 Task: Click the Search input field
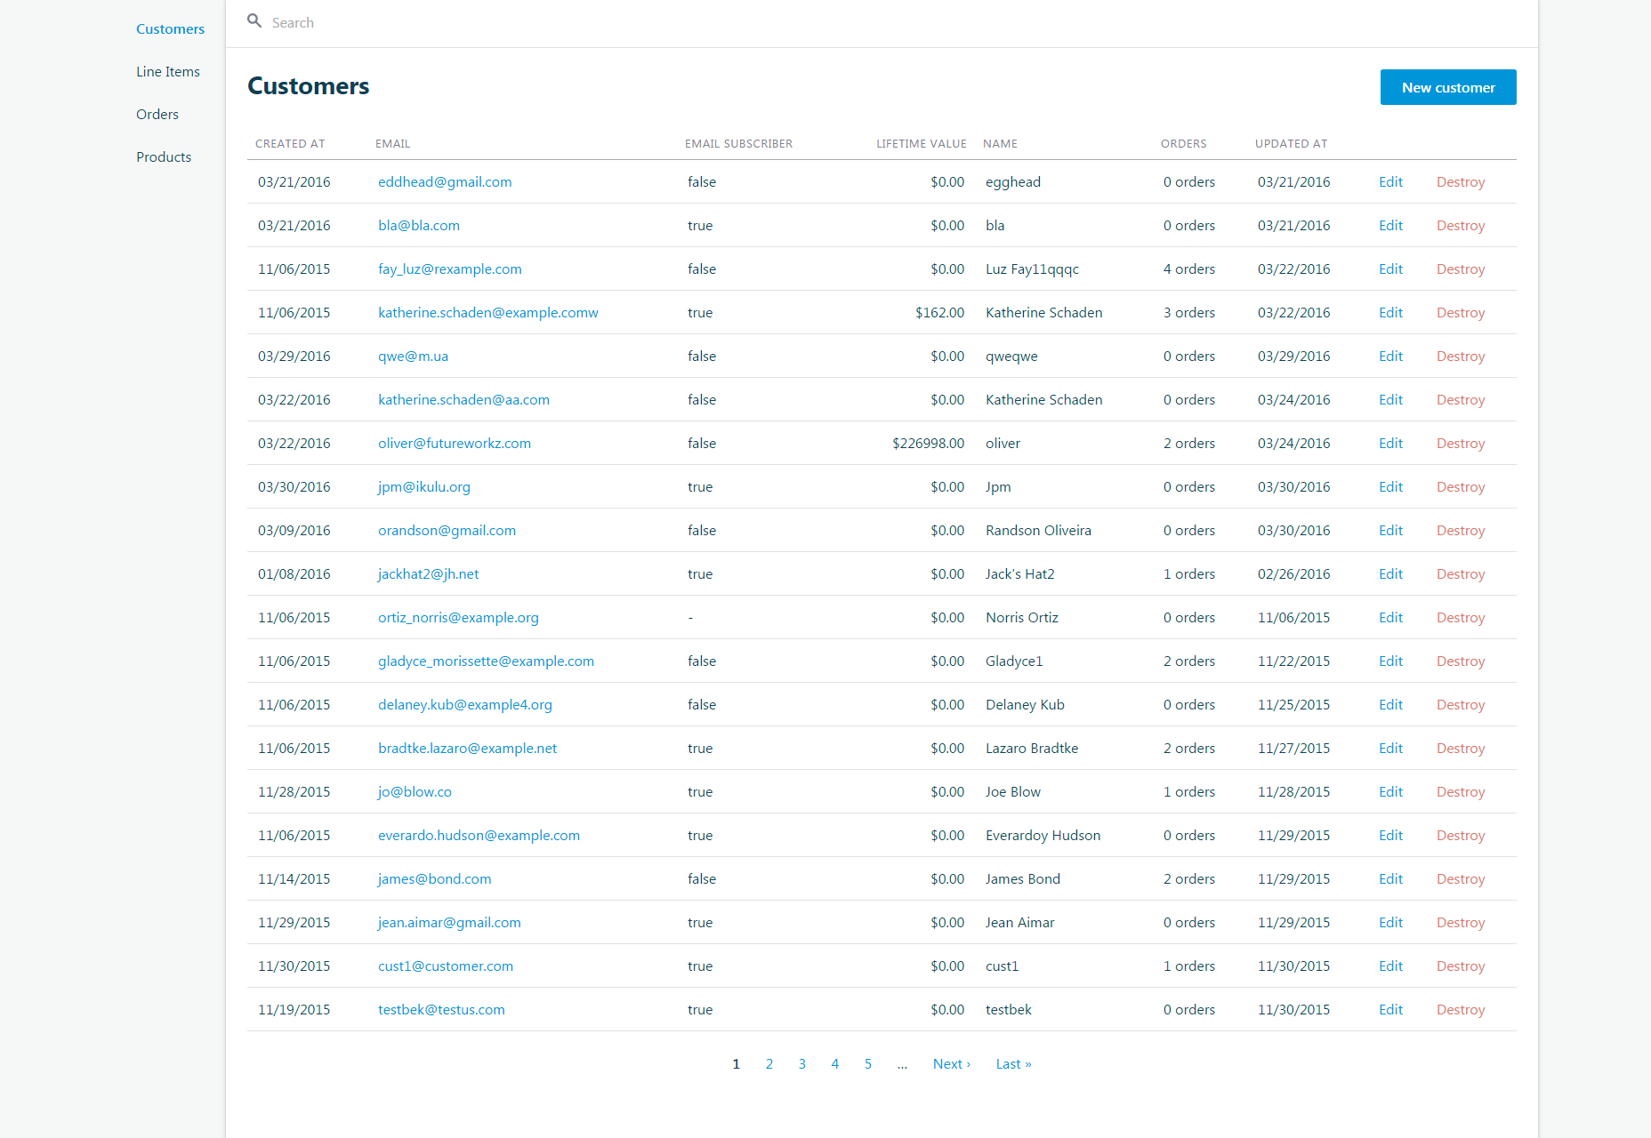coord(623,23)
